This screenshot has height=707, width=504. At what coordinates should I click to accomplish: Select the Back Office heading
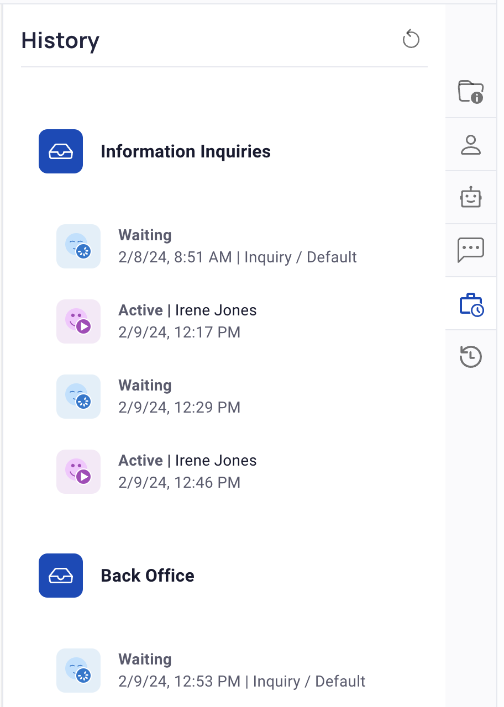(148, 576)
